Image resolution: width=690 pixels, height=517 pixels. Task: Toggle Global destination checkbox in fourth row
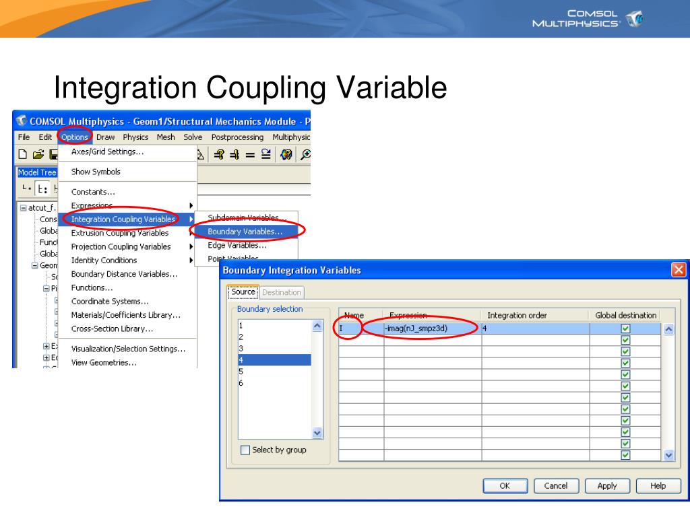(x=625, y=363)
